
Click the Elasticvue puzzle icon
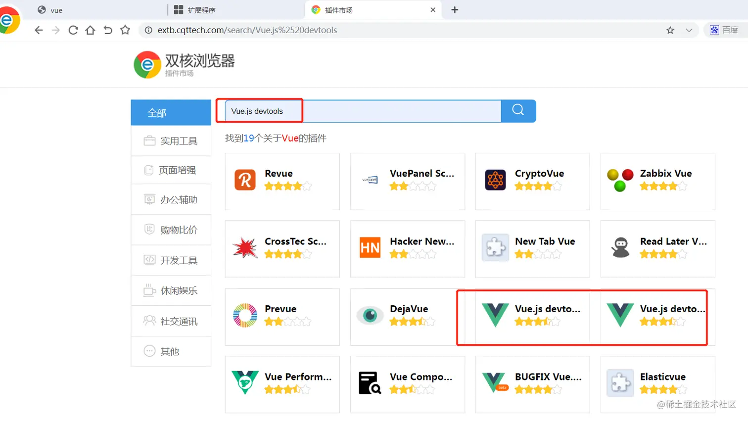(620, 383)
